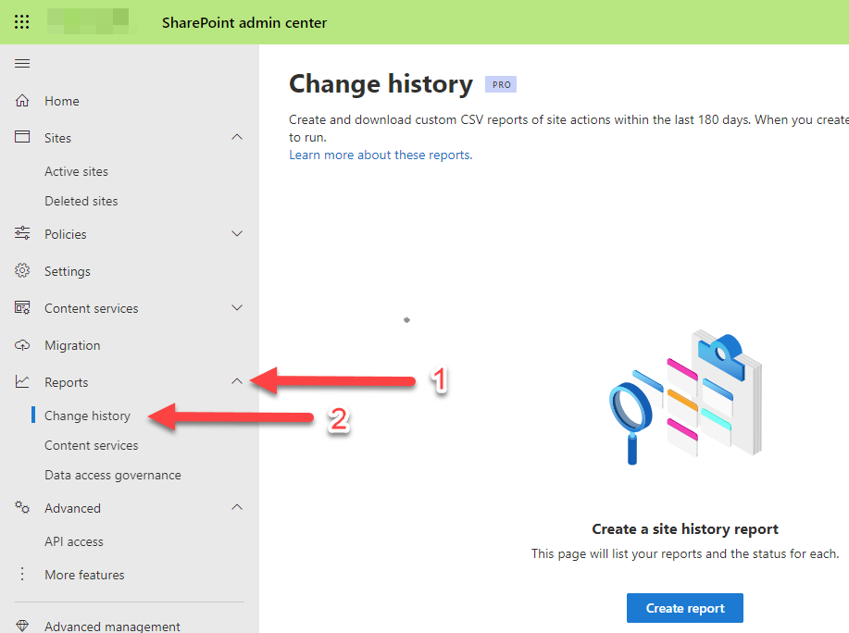The height and width of the screenshot is (633, 849).
Task: Open Data access governance report
Action: click(x=113, y=475)
